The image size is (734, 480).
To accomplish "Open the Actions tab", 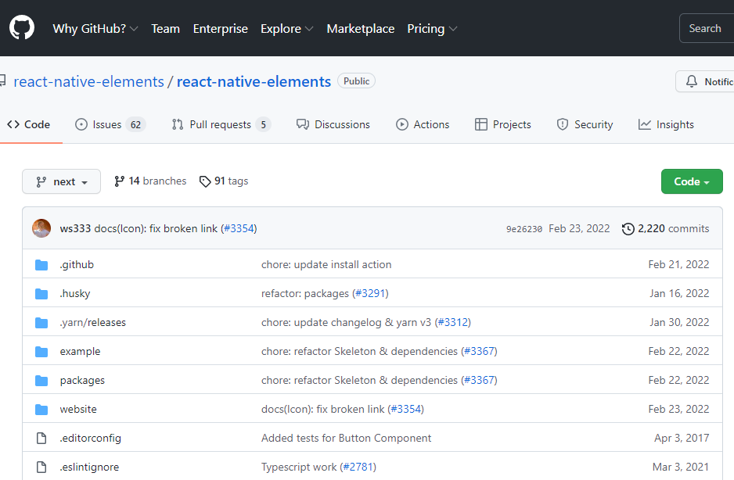I will point(423,124).
